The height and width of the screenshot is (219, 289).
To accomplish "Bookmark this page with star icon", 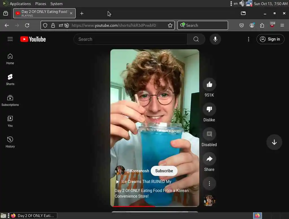I will coord(170,25).
